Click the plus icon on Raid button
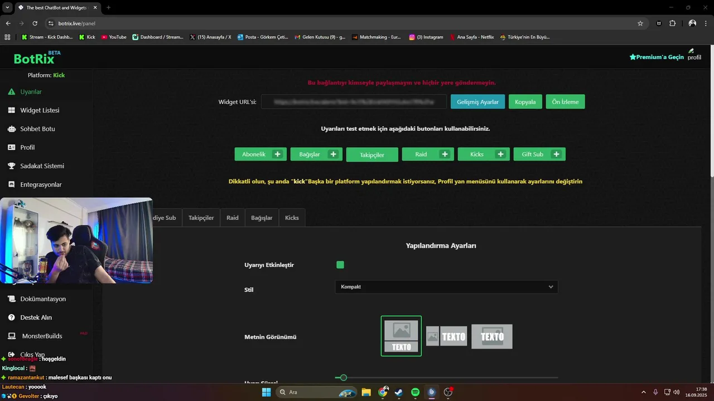Image resolution: width=714 pixels, height=401 pixels. click(445, 154)
